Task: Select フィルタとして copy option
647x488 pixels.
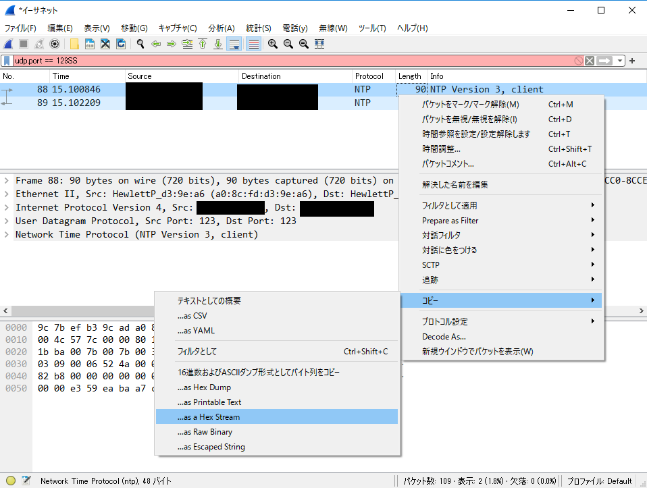Action: click(x=276, y=352)
